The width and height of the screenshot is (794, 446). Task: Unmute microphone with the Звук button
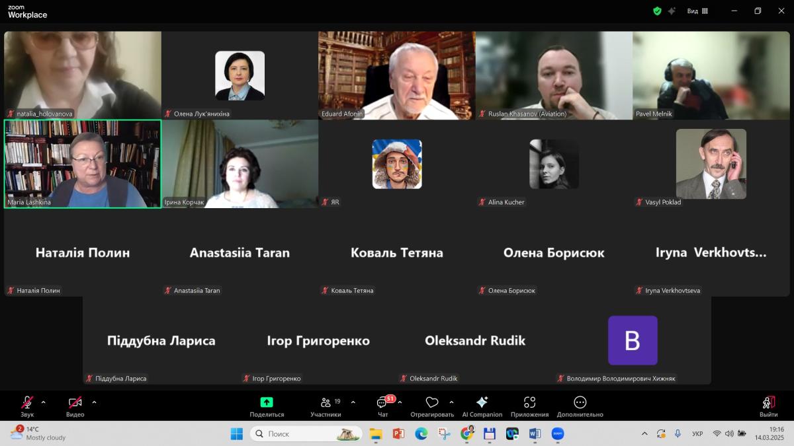tap(27, 404)
